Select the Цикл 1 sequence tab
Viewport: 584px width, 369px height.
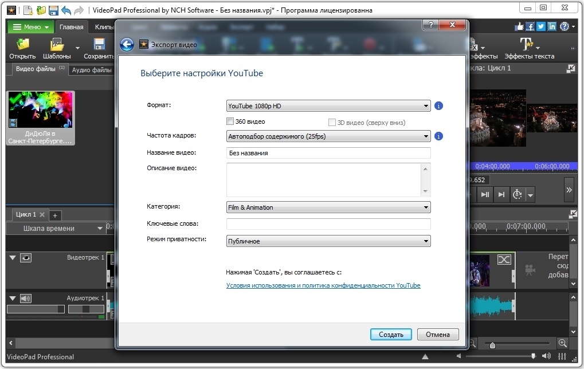click(26, 214)
